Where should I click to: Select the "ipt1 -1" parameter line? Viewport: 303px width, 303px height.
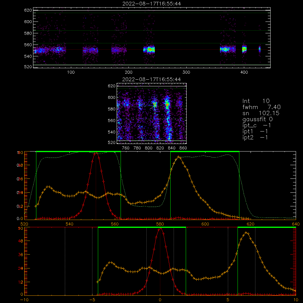pyautogui.click(x=255, y=132)
